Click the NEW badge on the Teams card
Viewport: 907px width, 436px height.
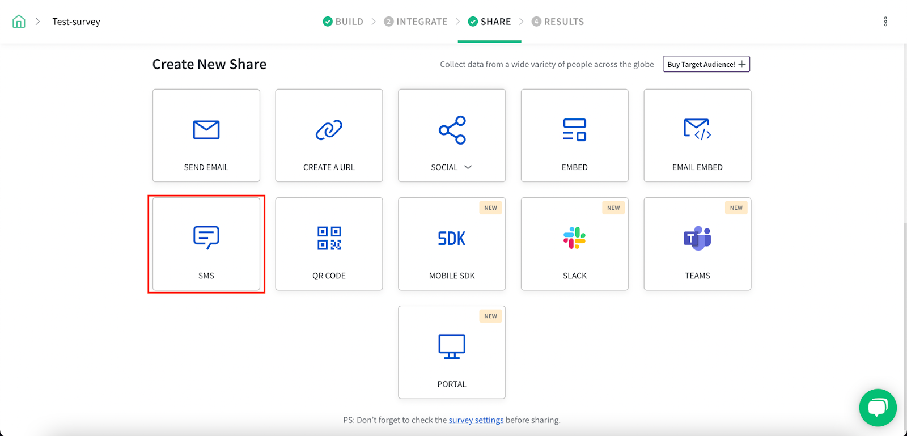click(736, 208)
